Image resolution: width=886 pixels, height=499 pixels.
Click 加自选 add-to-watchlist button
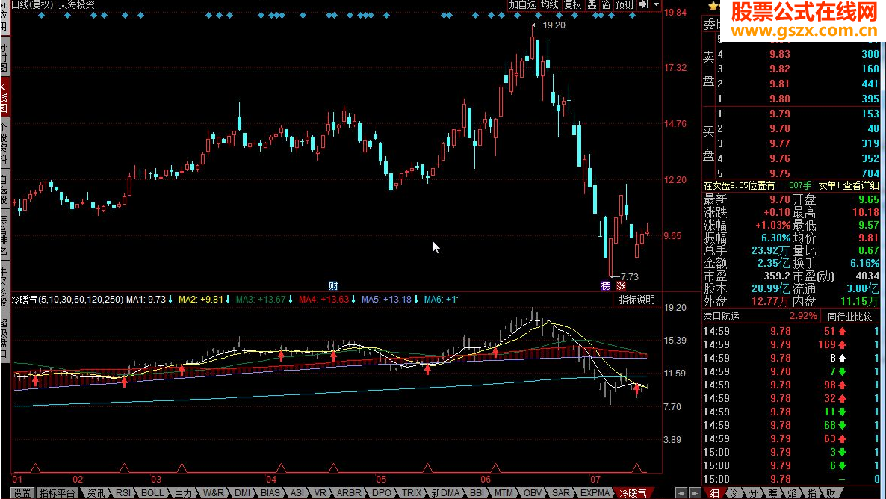click(x=522, y=5)
